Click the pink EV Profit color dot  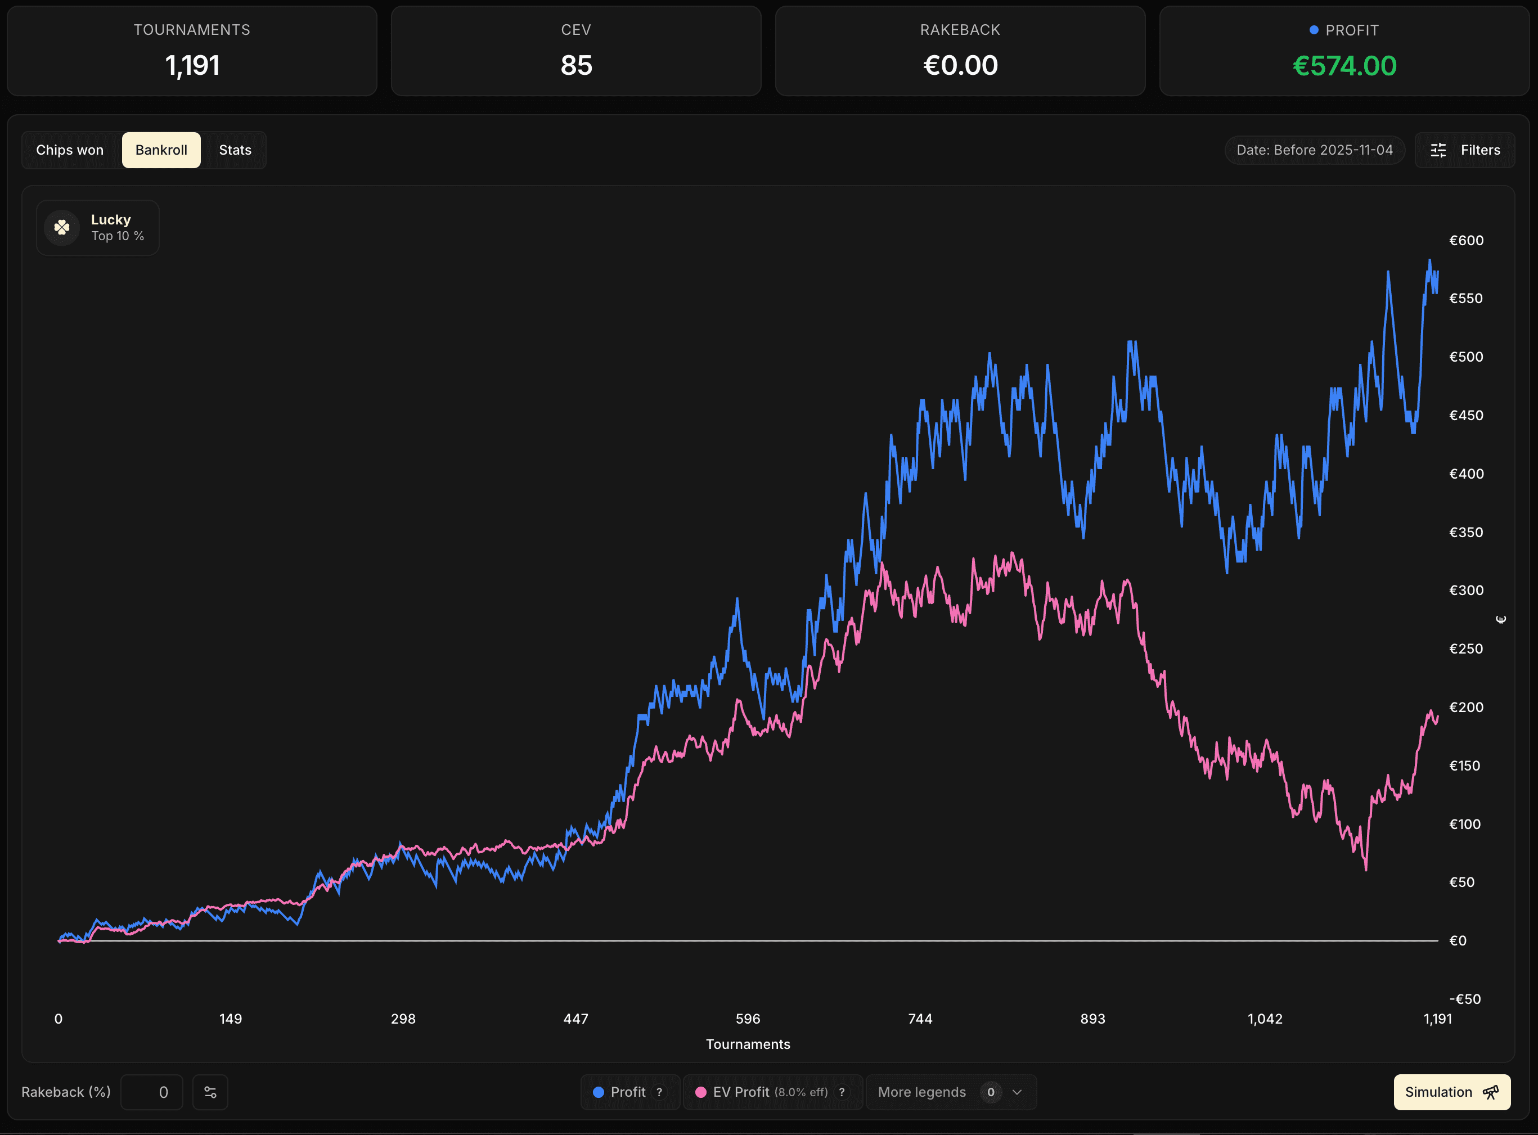700,1092
